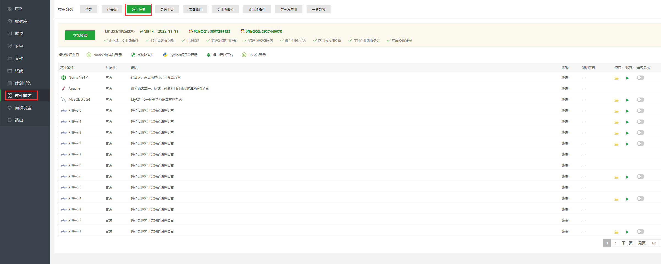Select the 全部 category tab
661x264 pixels.
89,9
